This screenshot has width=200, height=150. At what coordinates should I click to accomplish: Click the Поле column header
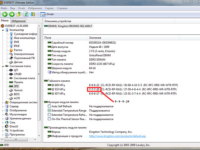click(x=65, y=38)
